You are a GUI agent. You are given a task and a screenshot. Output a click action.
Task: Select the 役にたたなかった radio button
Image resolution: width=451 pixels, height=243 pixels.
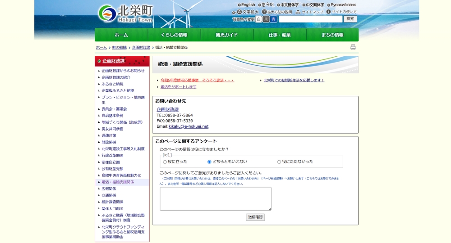coord(279,162)
